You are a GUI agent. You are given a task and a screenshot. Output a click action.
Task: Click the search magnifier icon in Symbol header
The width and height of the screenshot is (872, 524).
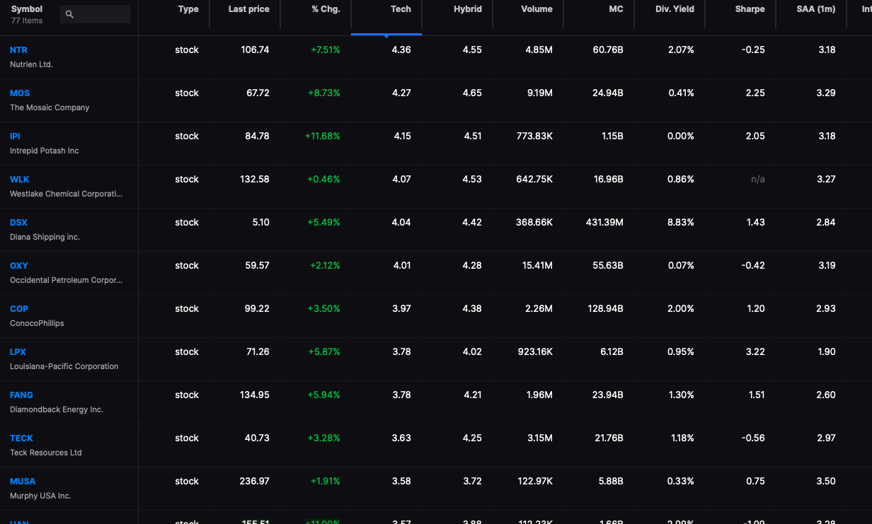69,14
